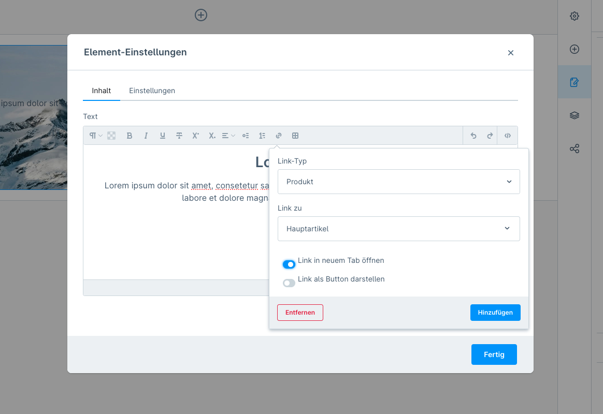Open the text color picker swatch

click(111, 136)
